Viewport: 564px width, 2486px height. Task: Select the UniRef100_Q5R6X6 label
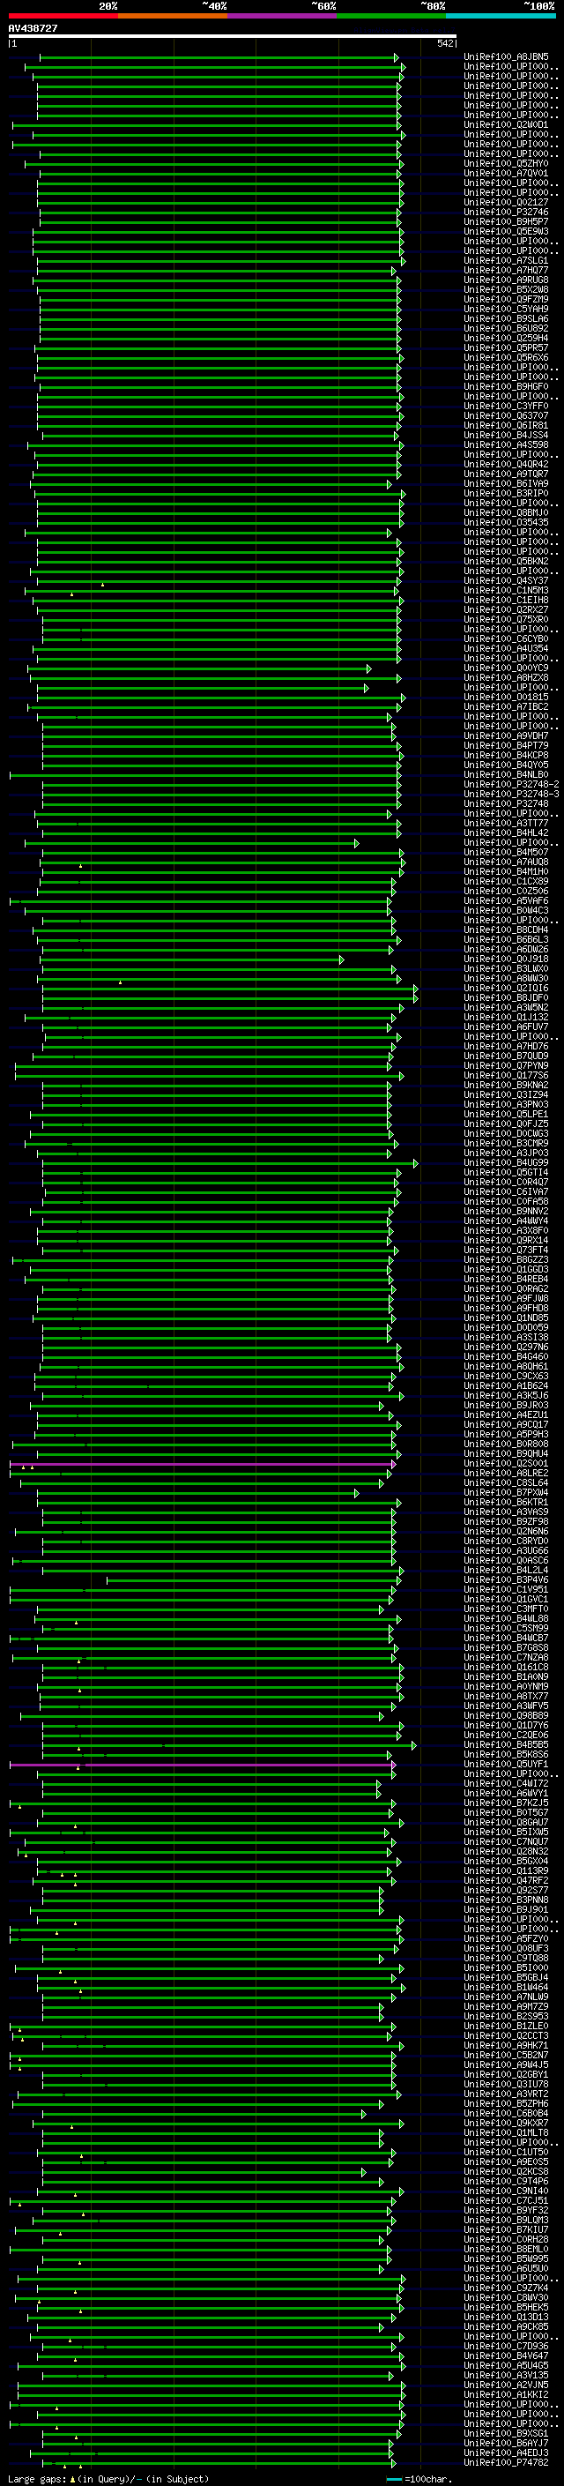[x=506, y=358]
